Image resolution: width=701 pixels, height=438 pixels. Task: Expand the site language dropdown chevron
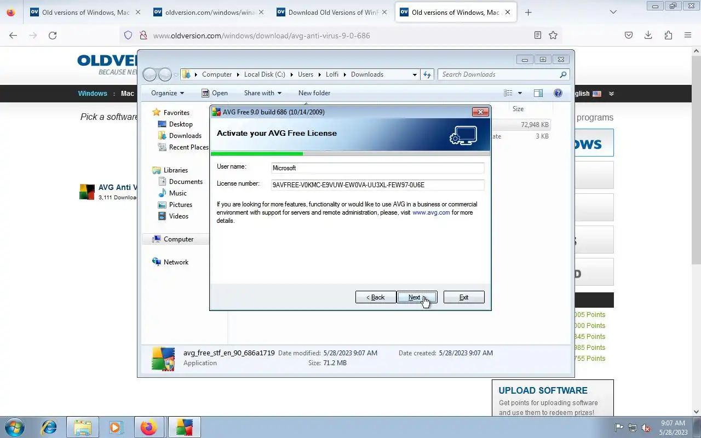pos(611,94)
